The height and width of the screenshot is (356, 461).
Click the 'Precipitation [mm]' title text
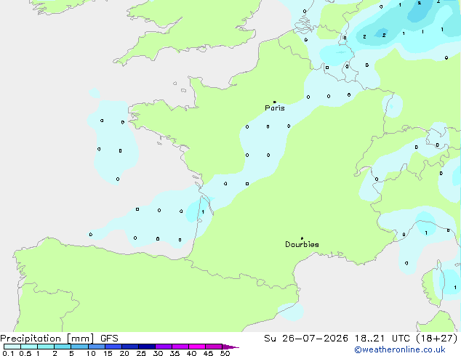[47, 339]
